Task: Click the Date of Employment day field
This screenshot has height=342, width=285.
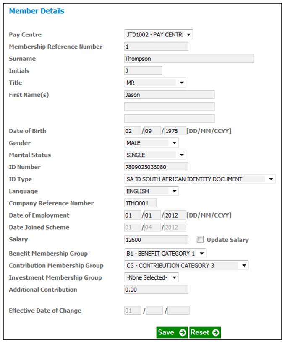Action: coord(133,215)
